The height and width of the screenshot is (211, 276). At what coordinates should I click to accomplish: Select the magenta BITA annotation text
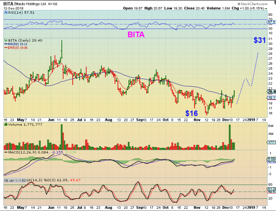click(136, 35)
